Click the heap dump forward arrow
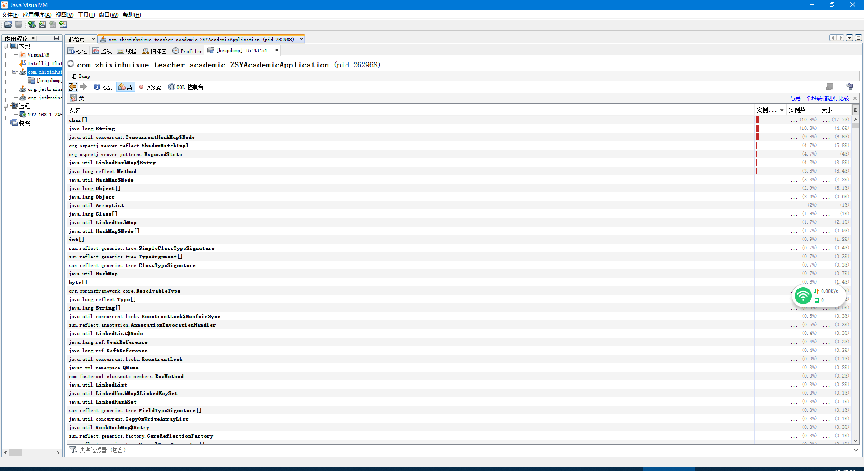The width and height of the screenshot is (864, 471). click(x=83, y=87)
